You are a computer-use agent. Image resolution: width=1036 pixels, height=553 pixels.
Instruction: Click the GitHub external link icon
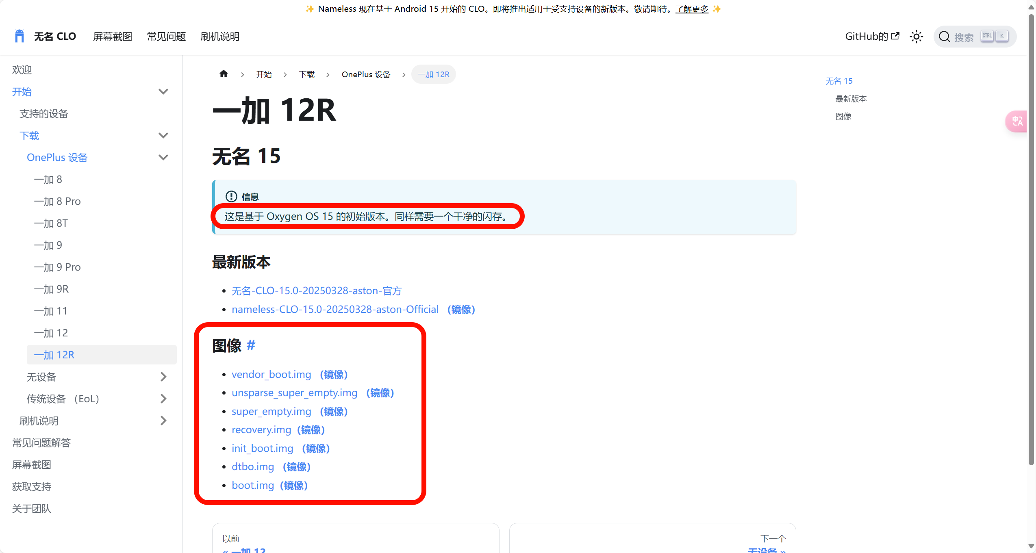point(895,36)
